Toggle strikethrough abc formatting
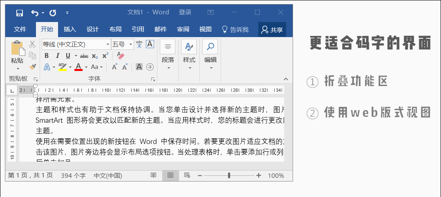 coord(84,56)
